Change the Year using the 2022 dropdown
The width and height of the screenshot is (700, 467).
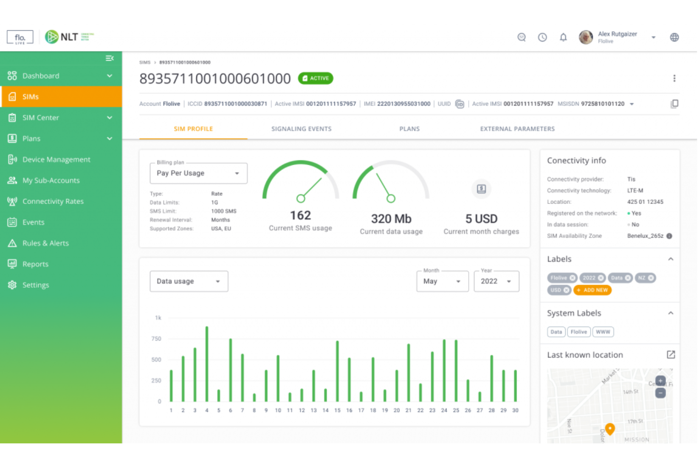click(496, 281)
